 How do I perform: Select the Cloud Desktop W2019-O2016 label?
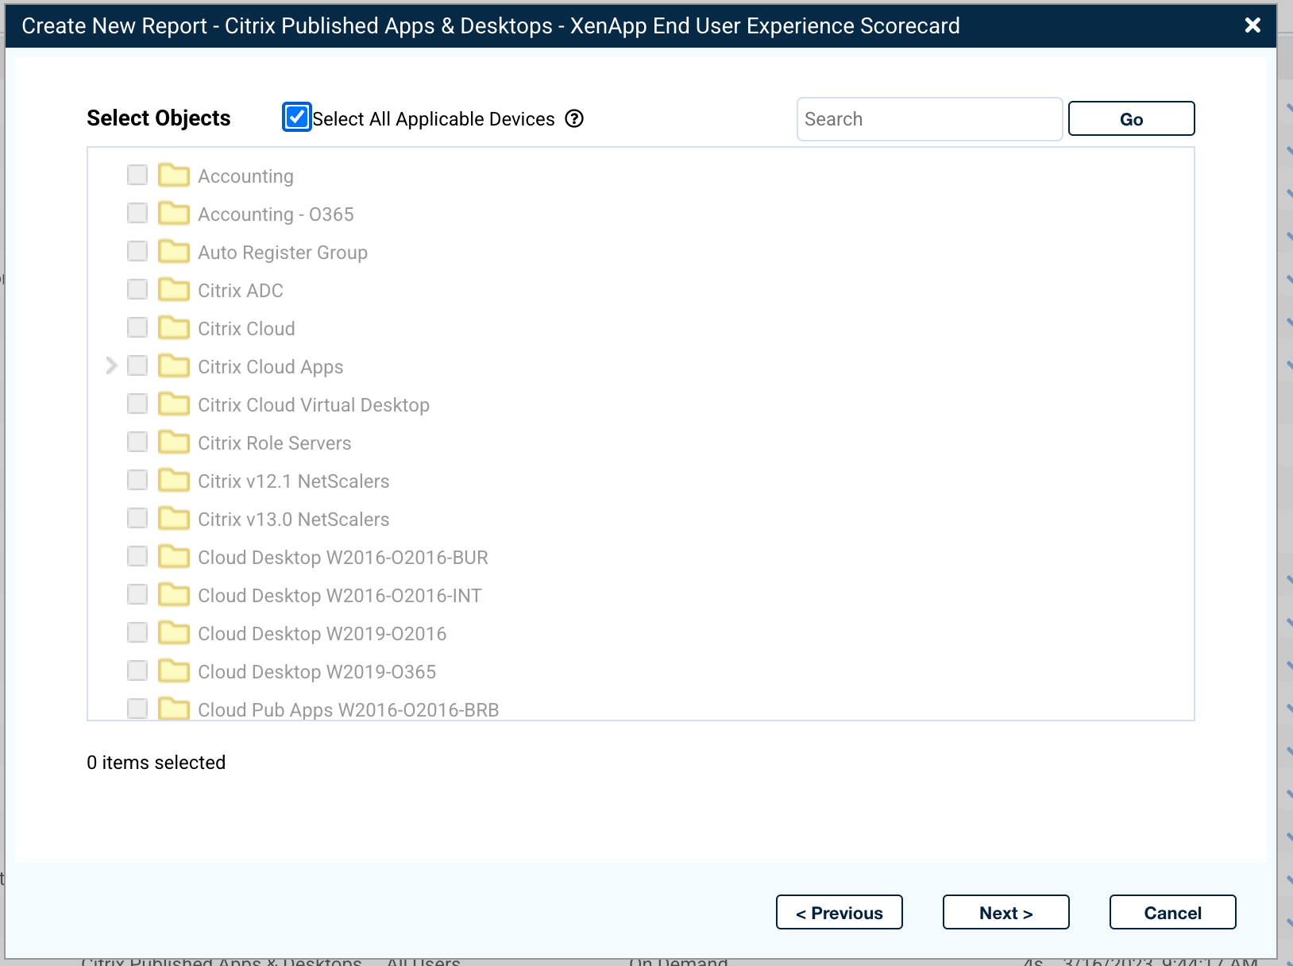(322, 634)
